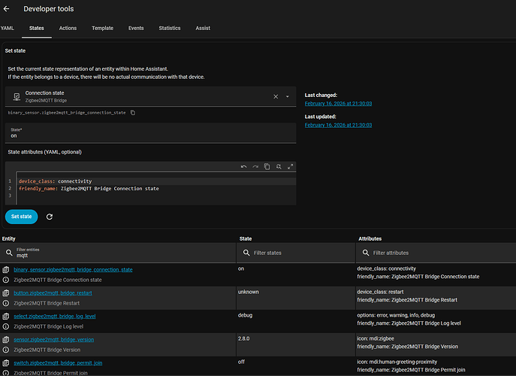The image size is (516, 376).
Task: Show info for Zigbee2MQTT Bridge Log level
Action: pyautogui.click(x=6, y=326)
